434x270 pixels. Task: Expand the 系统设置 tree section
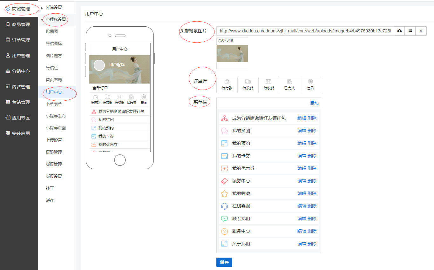click(x=54, y=7)
